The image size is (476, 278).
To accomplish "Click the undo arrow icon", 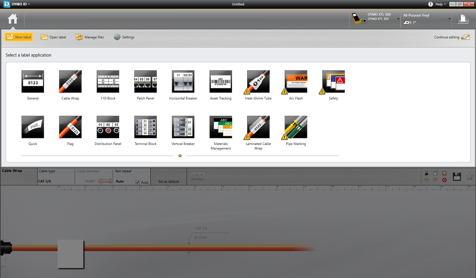I will coord(426,180).
